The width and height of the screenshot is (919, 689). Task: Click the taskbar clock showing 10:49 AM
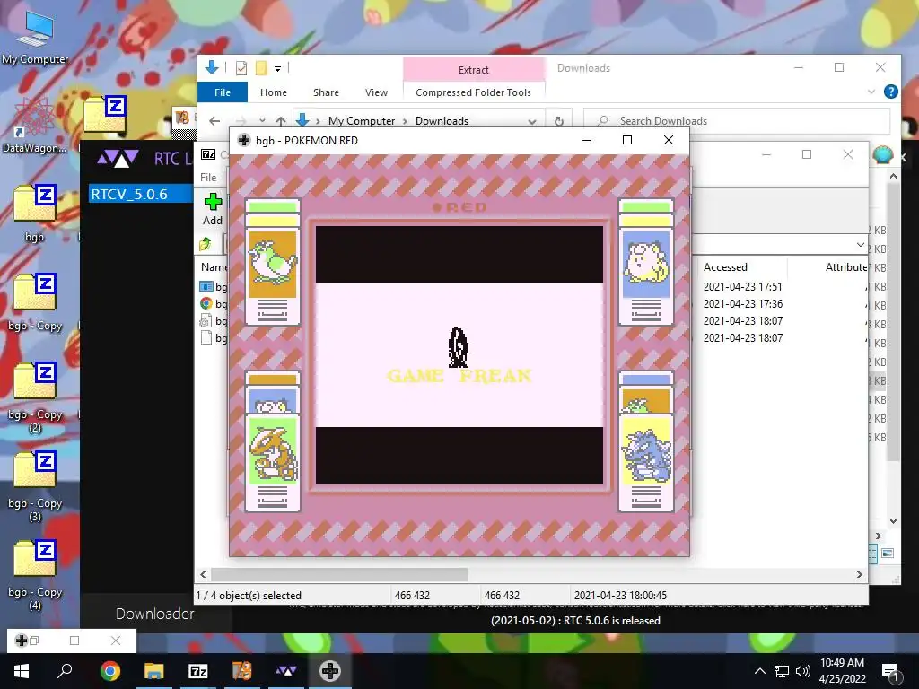[842, 671]
